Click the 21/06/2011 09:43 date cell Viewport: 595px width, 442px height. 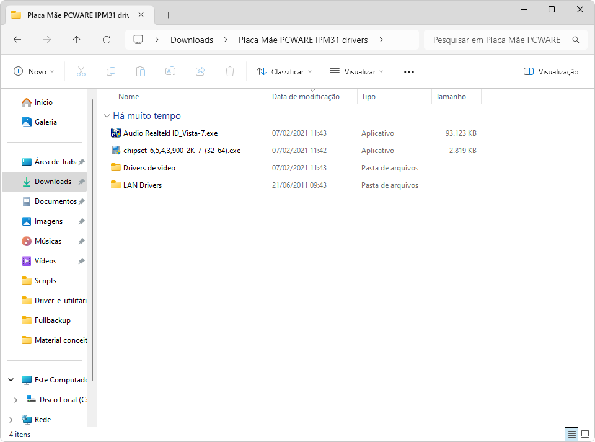(299, 185)
